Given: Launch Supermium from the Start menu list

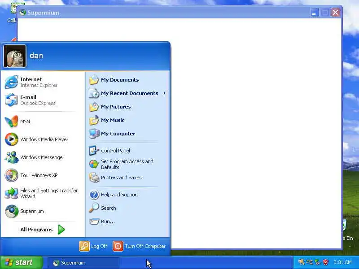Looking at the screenshot, I should pos(43,211).
